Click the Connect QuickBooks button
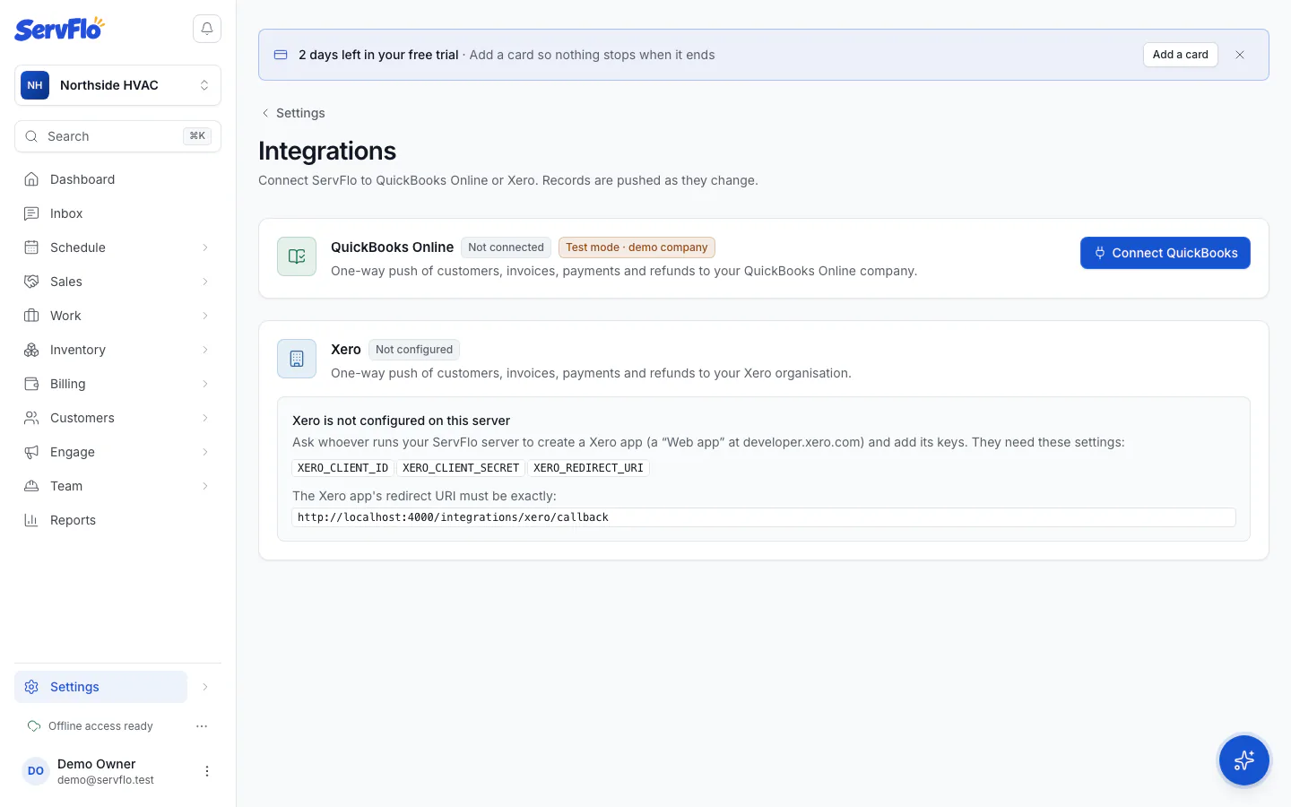The height and width of the screenshot is (807, 1291). (1165, 253)
